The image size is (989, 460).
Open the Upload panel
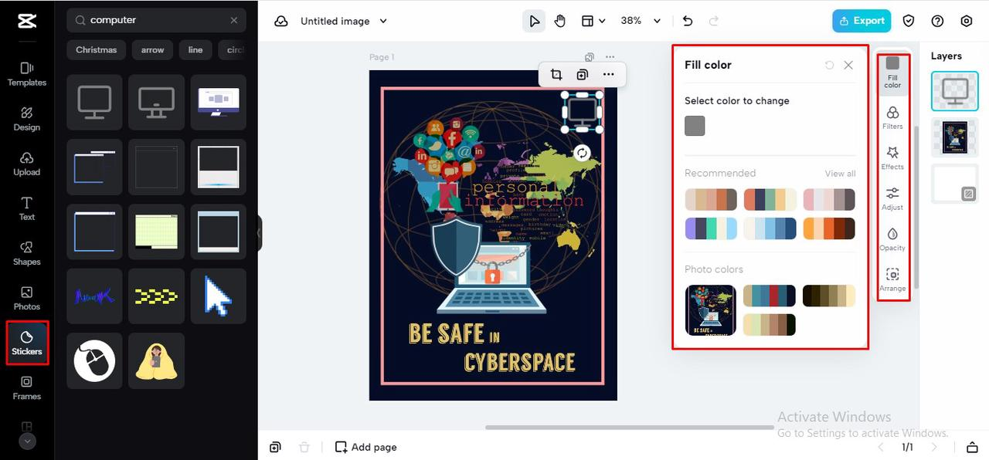pyautogui.click(x=26, y=164)
